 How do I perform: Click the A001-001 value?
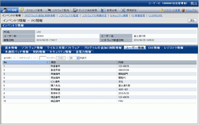tap(123, 90)
